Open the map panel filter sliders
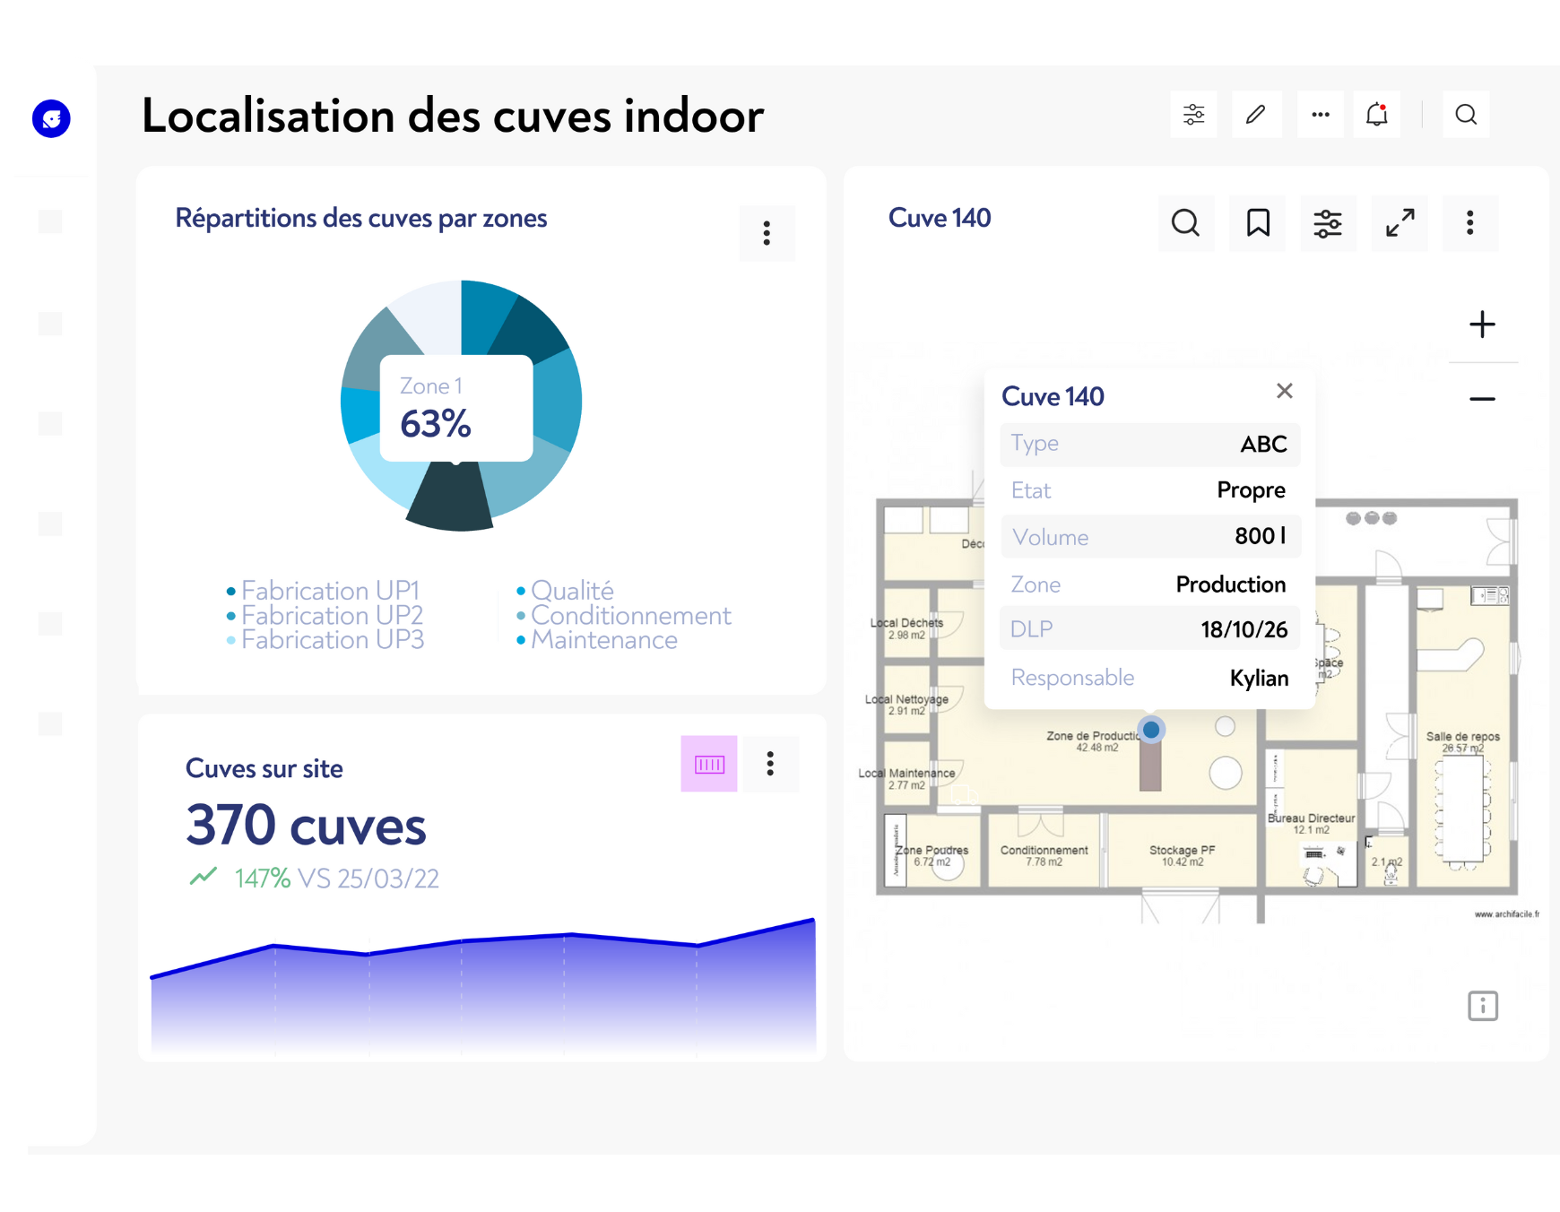This screenshot has width=1560, height=1212. 1328,223
